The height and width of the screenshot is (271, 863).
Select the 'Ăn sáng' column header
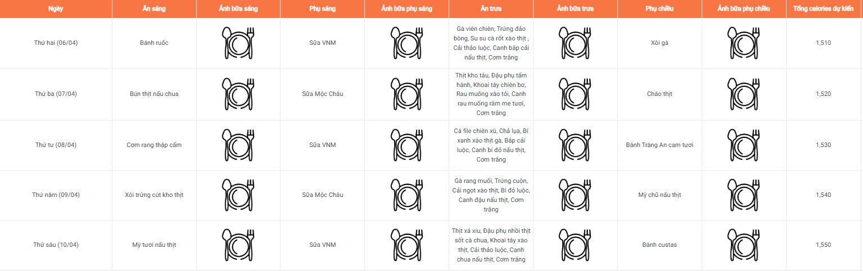pyautogui.click(x=154, y=9)
